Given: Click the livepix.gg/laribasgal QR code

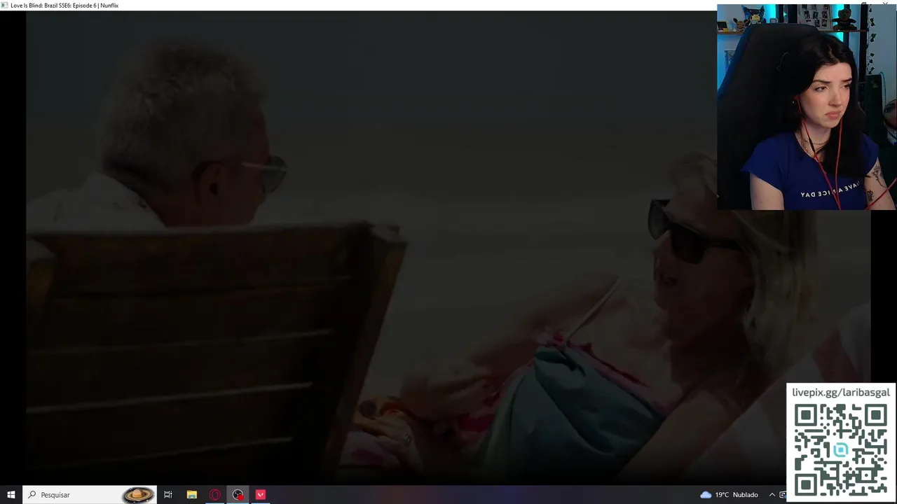Looking at the screenshot, I should pos(840,449).
